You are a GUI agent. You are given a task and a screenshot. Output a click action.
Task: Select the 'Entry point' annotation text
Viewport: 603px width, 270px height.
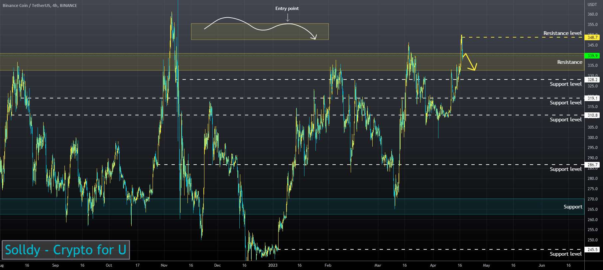coord(287,8)
